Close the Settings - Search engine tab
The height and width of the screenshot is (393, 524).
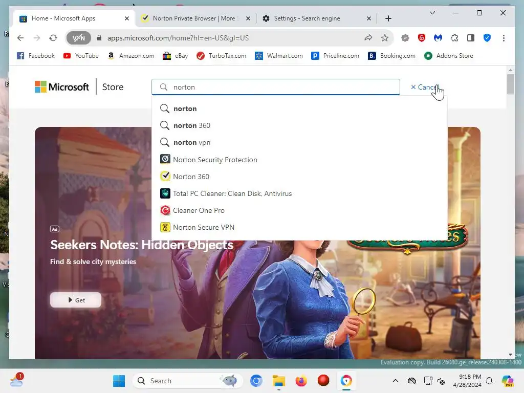click(368, 18)
